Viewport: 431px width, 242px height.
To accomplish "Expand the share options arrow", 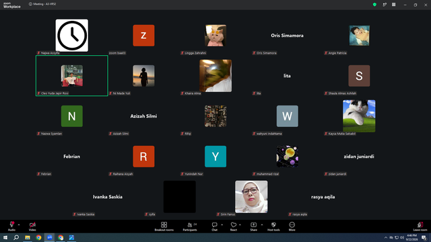I will coord(262,225).
